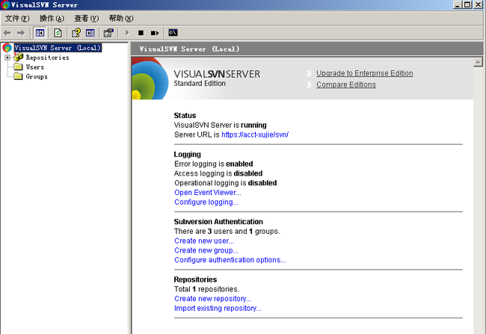
Task: Click 'Access logging is disabled' text
Action: (218, 173)
